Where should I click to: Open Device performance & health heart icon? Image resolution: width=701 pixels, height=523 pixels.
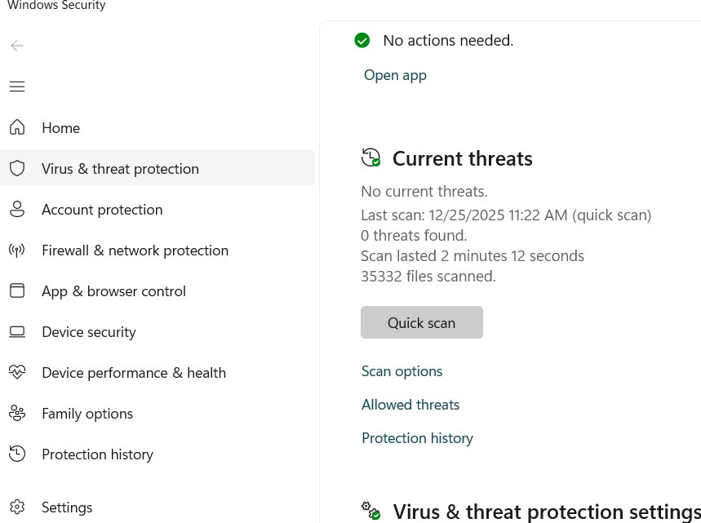tap(17, 372)
